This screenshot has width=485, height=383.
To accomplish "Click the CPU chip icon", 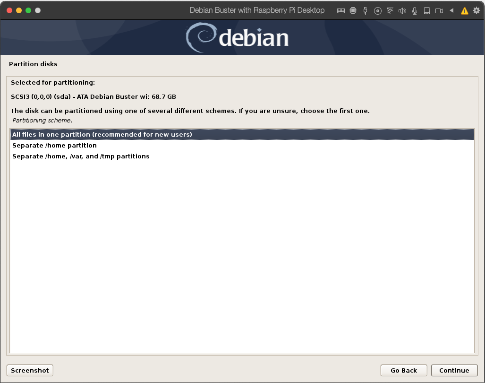I will pos(353,11).
